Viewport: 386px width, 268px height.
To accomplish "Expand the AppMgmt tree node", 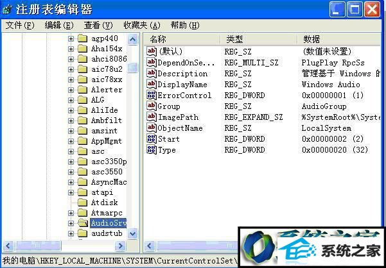I will click(x=71, y=141).
